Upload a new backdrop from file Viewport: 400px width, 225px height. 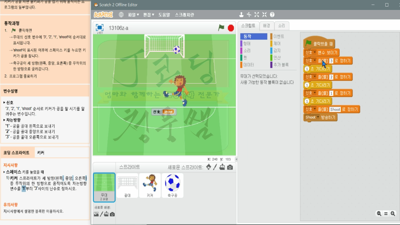[106, 214]
